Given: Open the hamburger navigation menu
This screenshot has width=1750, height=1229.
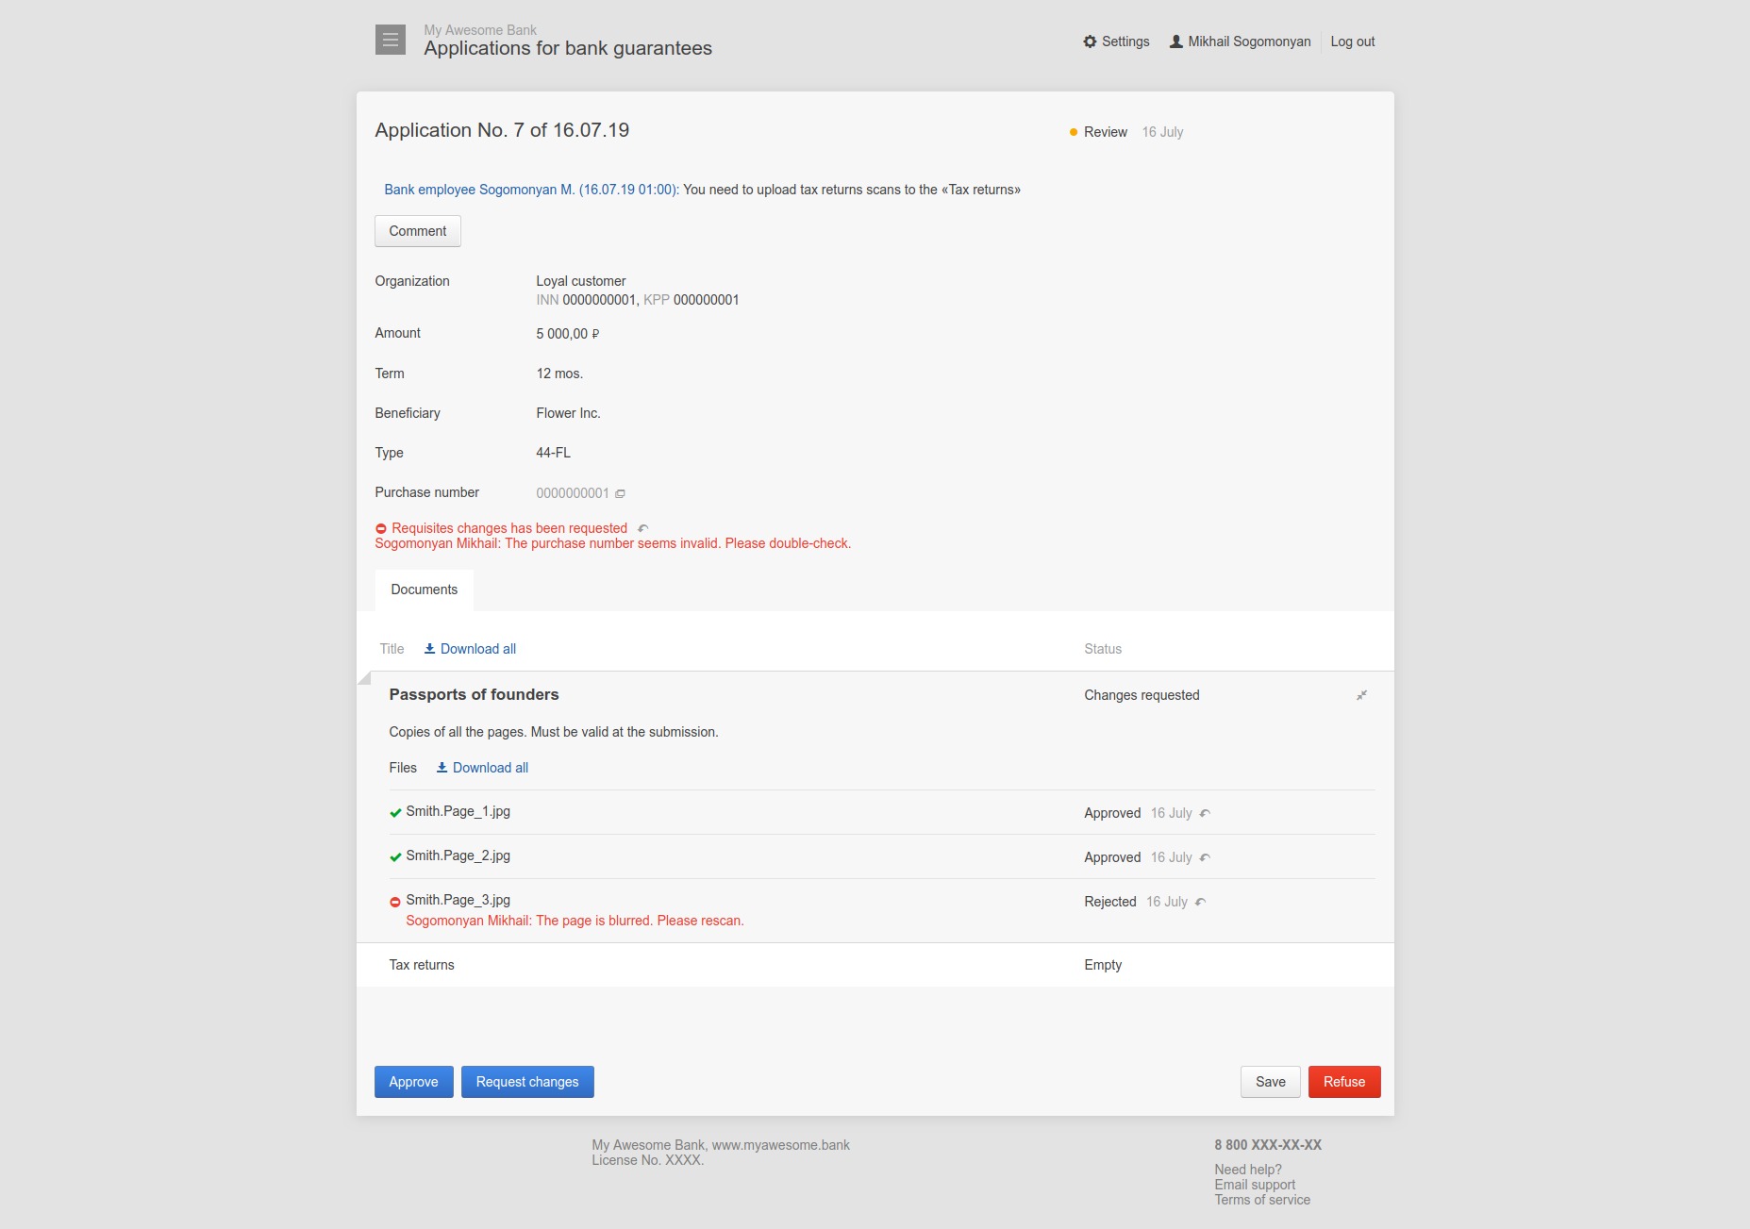Looking at the screenshot, I should tap(390, 40).
